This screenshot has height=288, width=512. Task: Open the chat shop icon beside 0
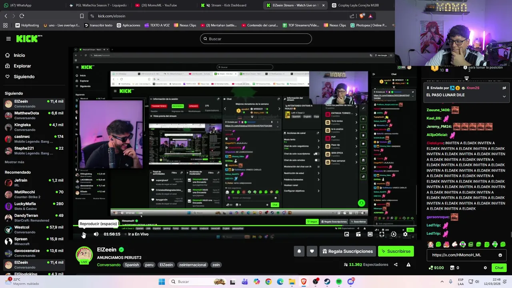pyautogui.click(x=453, y=268)
